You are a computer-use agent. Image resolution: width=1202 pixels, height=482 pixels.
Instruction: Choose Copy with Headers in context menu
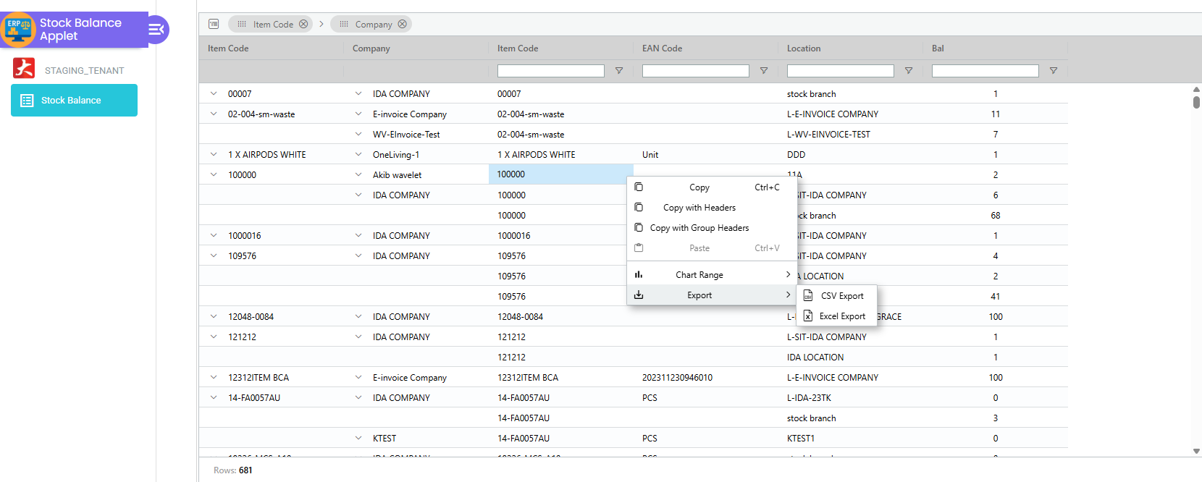[699, 208]
